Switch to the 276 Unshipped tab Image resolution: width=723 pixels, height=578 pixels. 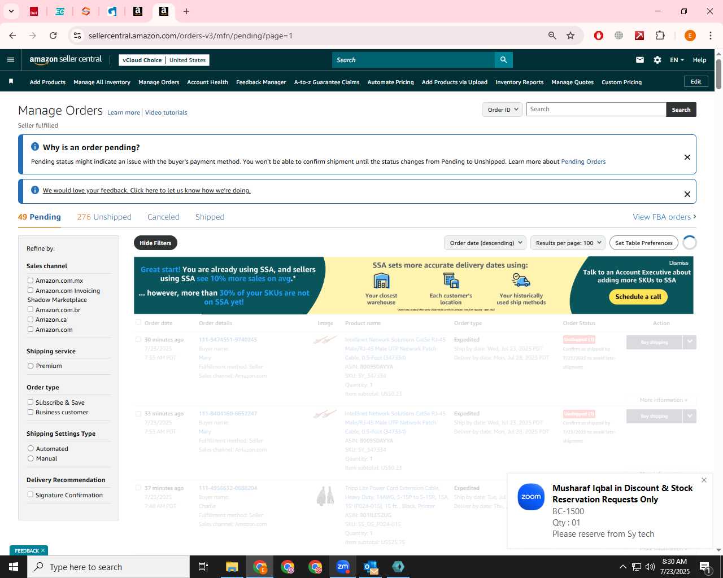pos(104,217)
